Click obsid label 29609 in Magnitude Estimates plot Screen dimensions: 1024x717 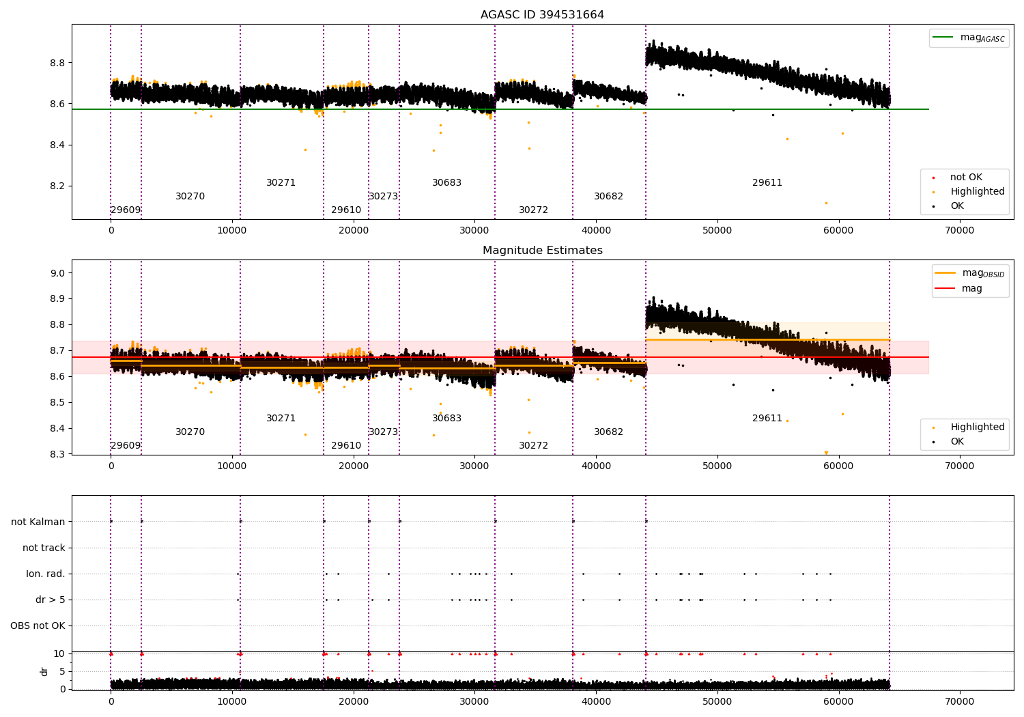tap(126, 446)
